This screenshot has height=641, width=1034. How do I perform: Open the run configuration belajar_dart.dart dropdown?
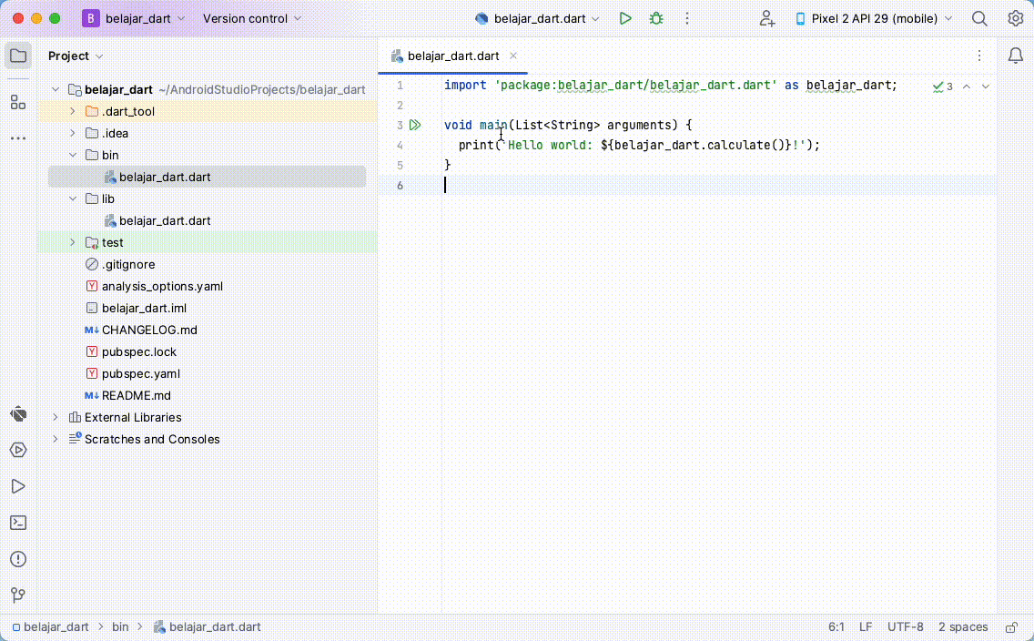point(537,18)
